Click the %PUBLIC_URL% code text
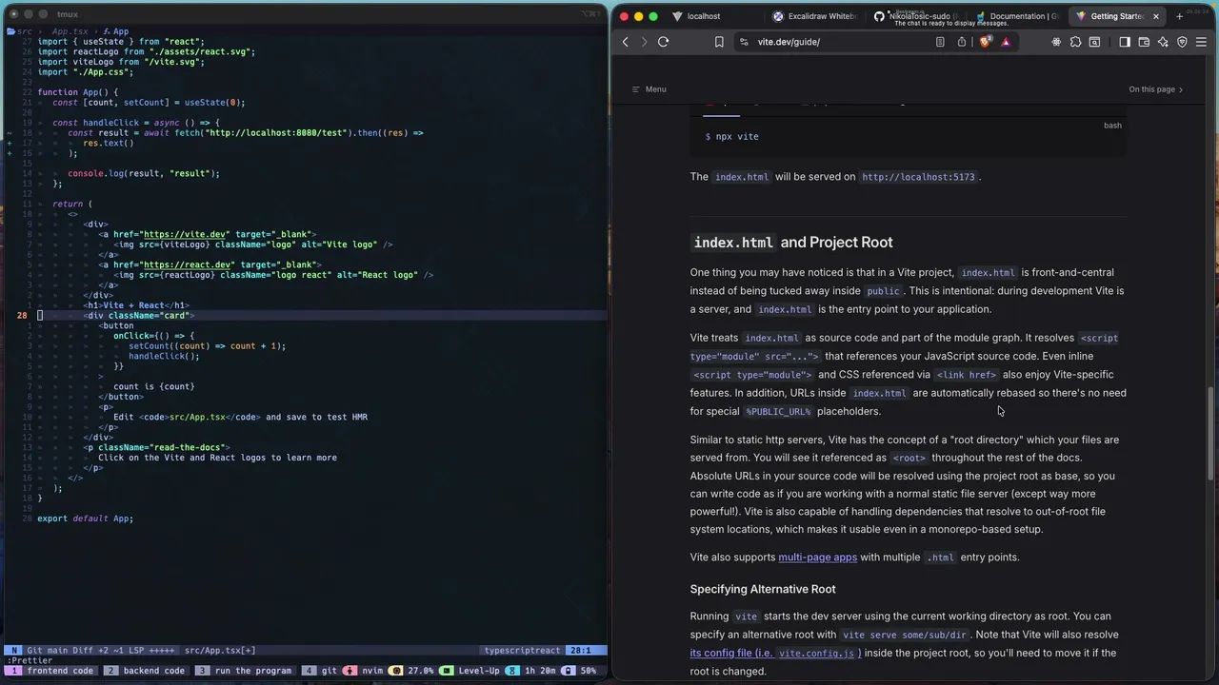The image size is (1219, 685). point(778,412)
